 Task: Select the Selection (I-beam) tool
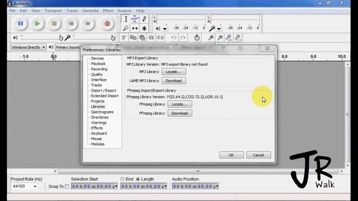pos(125,19)
